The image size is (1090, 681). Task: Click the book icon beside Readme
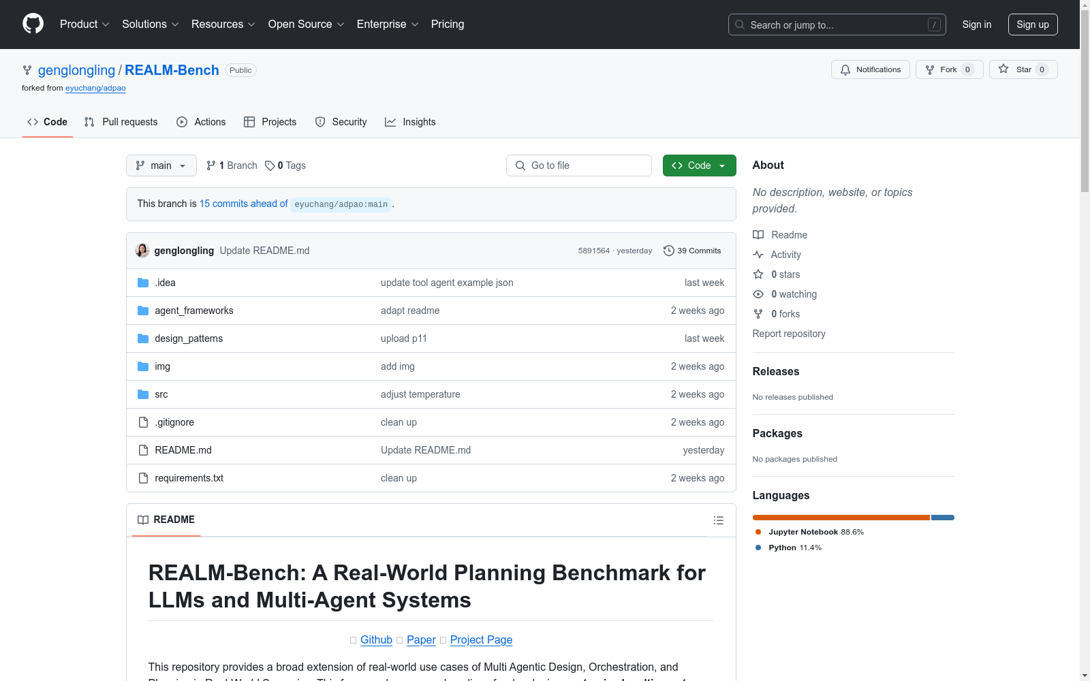[758, 235]
